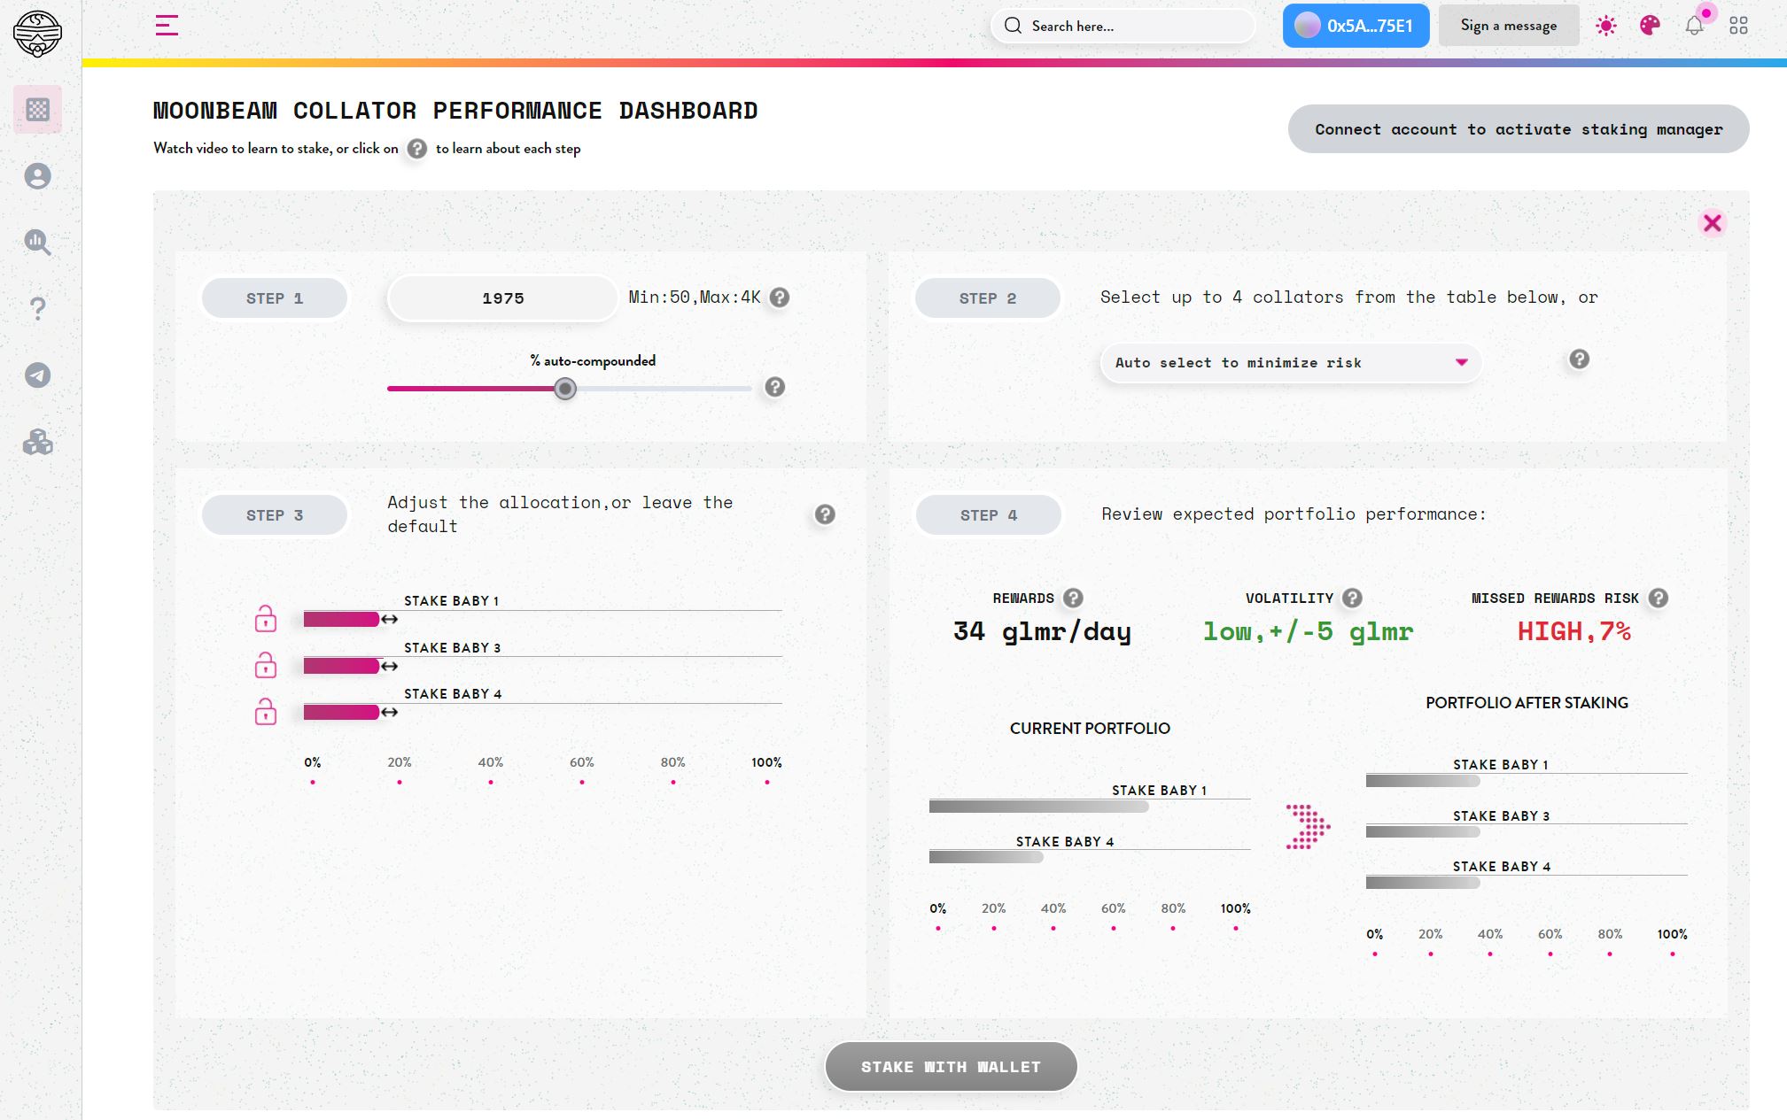Toggle lock for STAKE BABY 3 allocation
This screenshot has width=1787, height=1120.
[266, 665]
